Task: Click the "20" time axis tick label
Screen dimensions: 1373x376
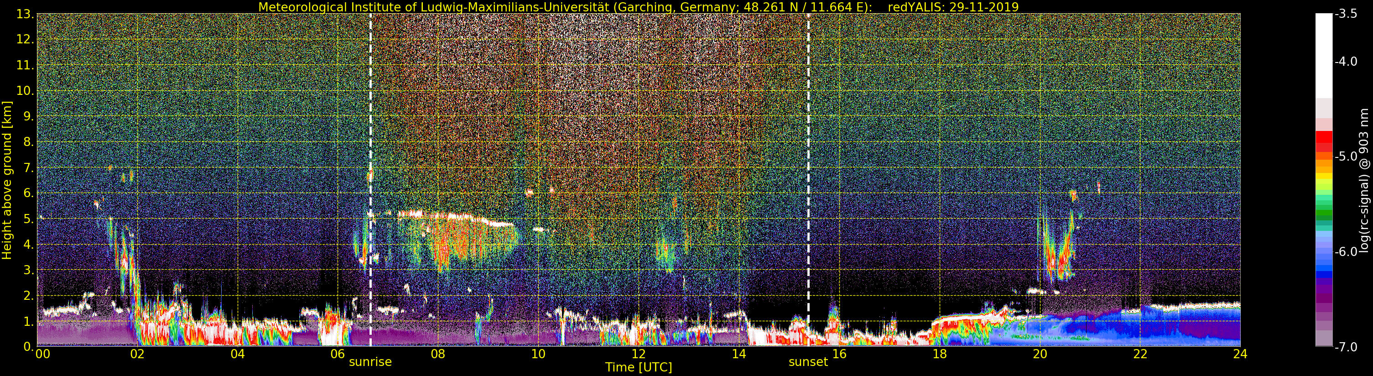Action: [x=1040, y=354]
